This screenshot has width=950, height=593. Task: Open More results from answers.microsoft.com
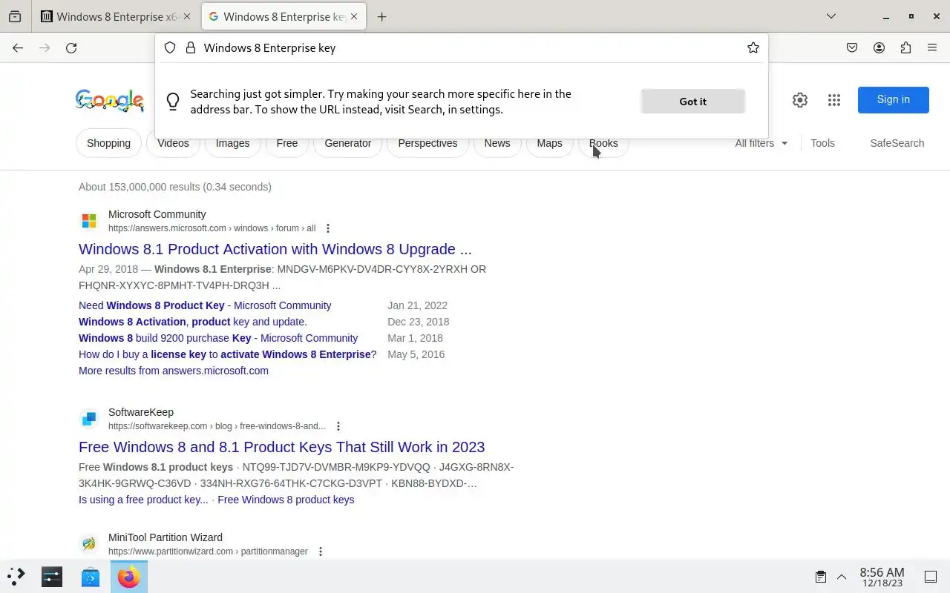(174, 371)
